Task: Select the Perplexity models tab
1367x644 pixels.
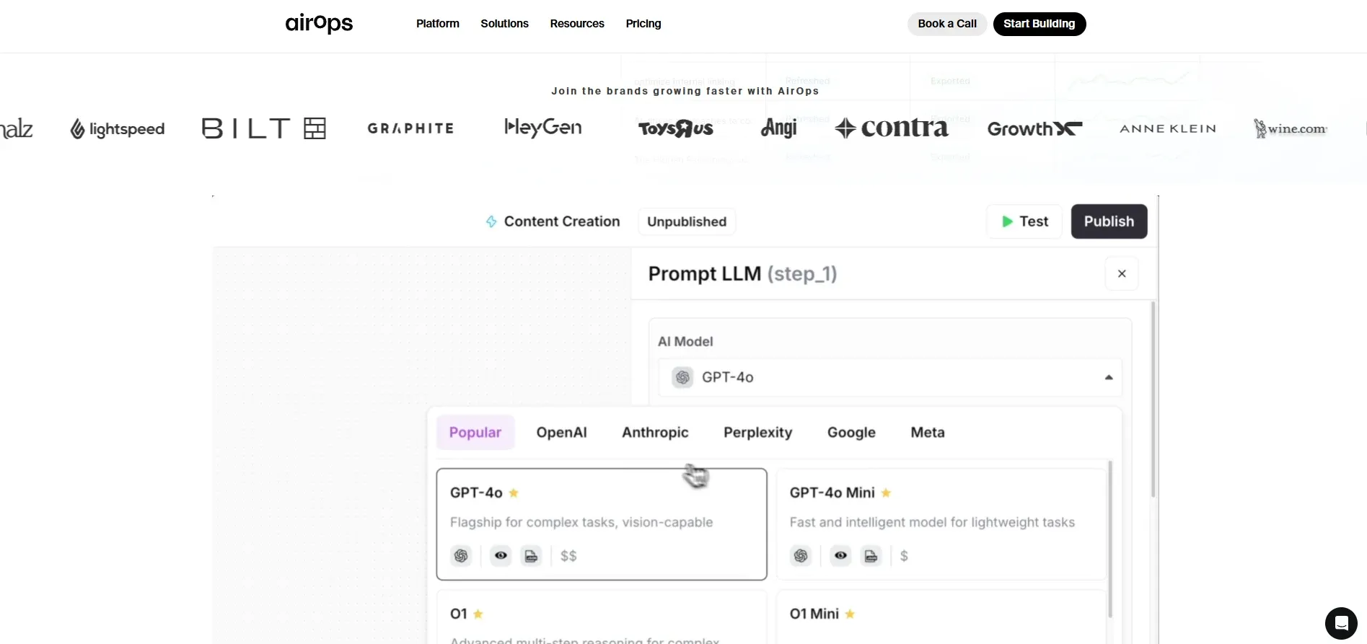Action: pyautogui.click(x=757, y=433)
